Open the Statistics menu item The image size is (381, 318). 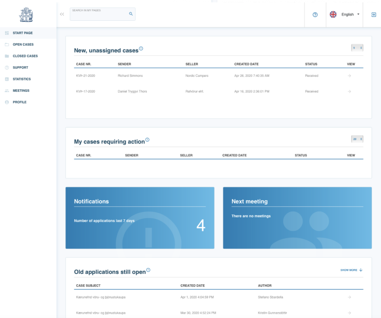click(x=28, y=79)
